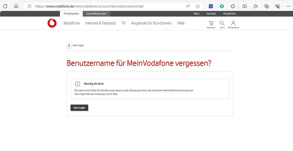Open Browser essentials heart icon

pos(277,6)
